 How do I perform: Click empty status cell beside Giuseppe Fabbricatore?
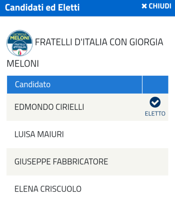coord(155,162)
